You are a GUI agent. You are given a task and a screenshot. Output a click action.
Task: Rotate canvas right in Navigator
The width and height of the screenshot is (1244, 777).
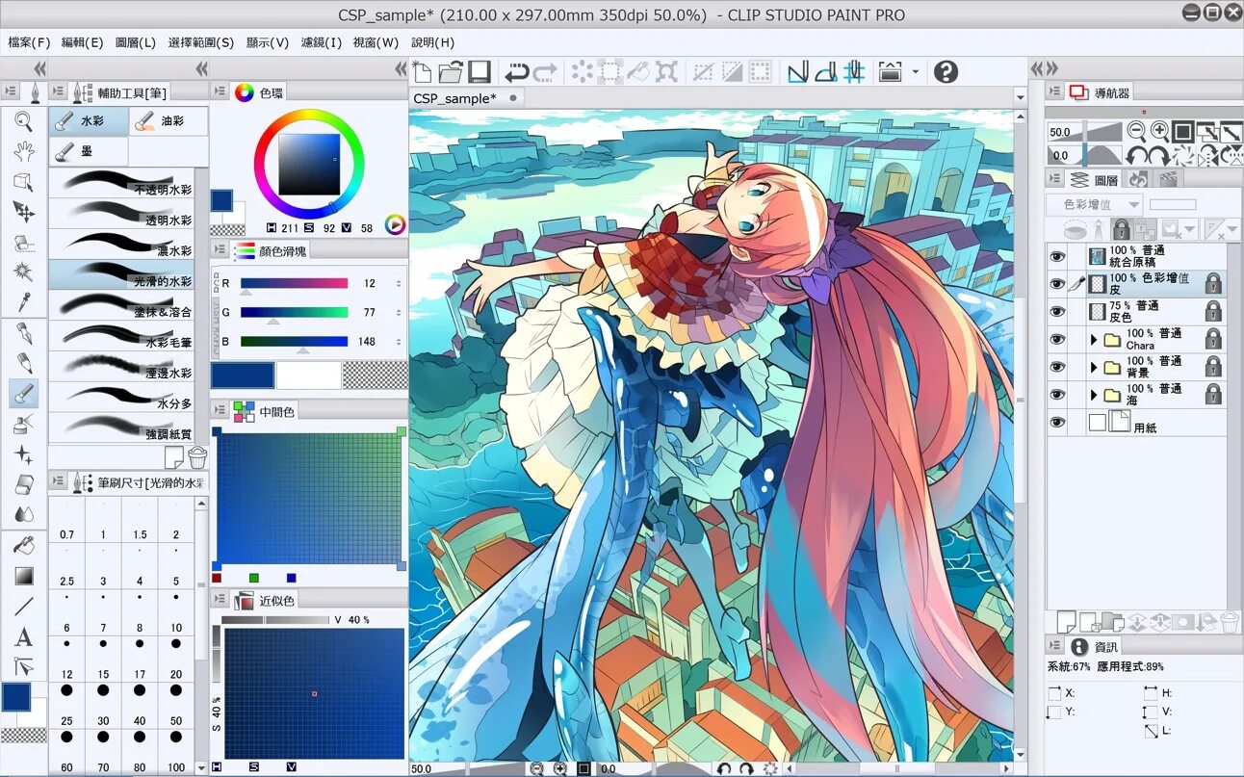click(x=1159, y=155)
